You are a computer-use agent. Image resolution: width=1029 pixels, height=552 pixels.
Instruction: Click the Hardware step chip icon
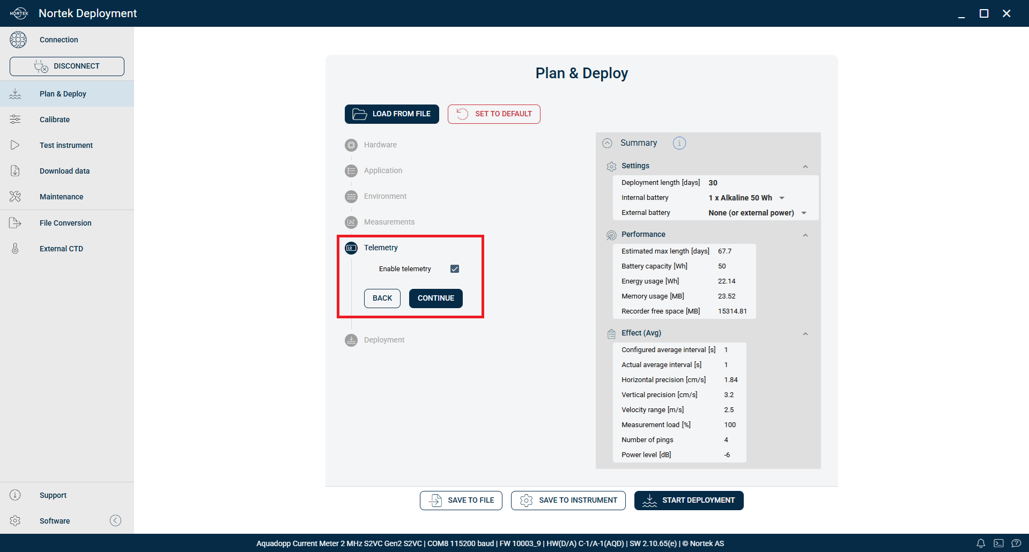tap(351, 145)
